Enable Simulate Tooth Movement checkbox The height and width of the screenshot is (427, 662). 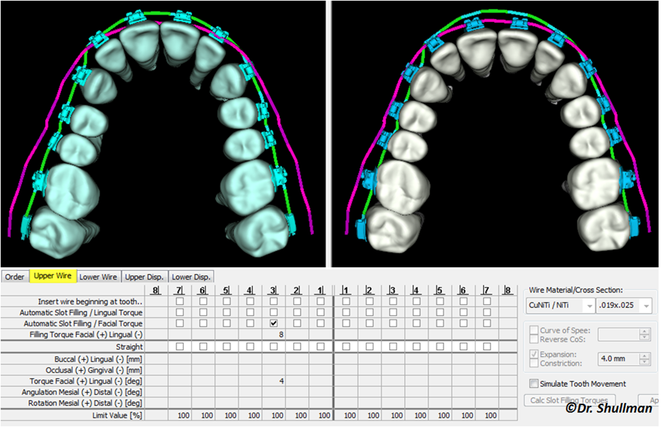click(x=534, y=384)
